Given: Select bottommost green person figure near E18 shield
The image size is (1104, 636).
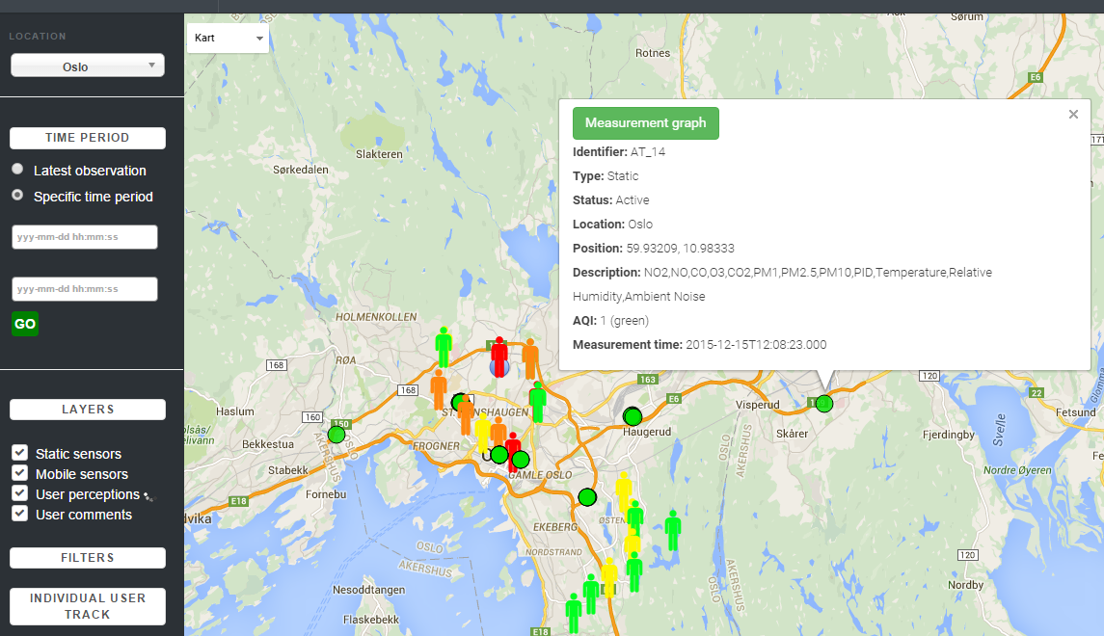Looking at the screenshot, I should (x=574, y=614).
